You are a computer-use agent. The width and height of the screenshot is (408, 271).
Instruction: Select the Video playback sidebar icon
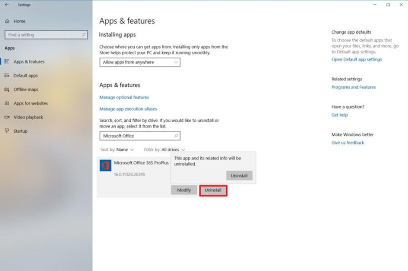(x=7, y=117)
